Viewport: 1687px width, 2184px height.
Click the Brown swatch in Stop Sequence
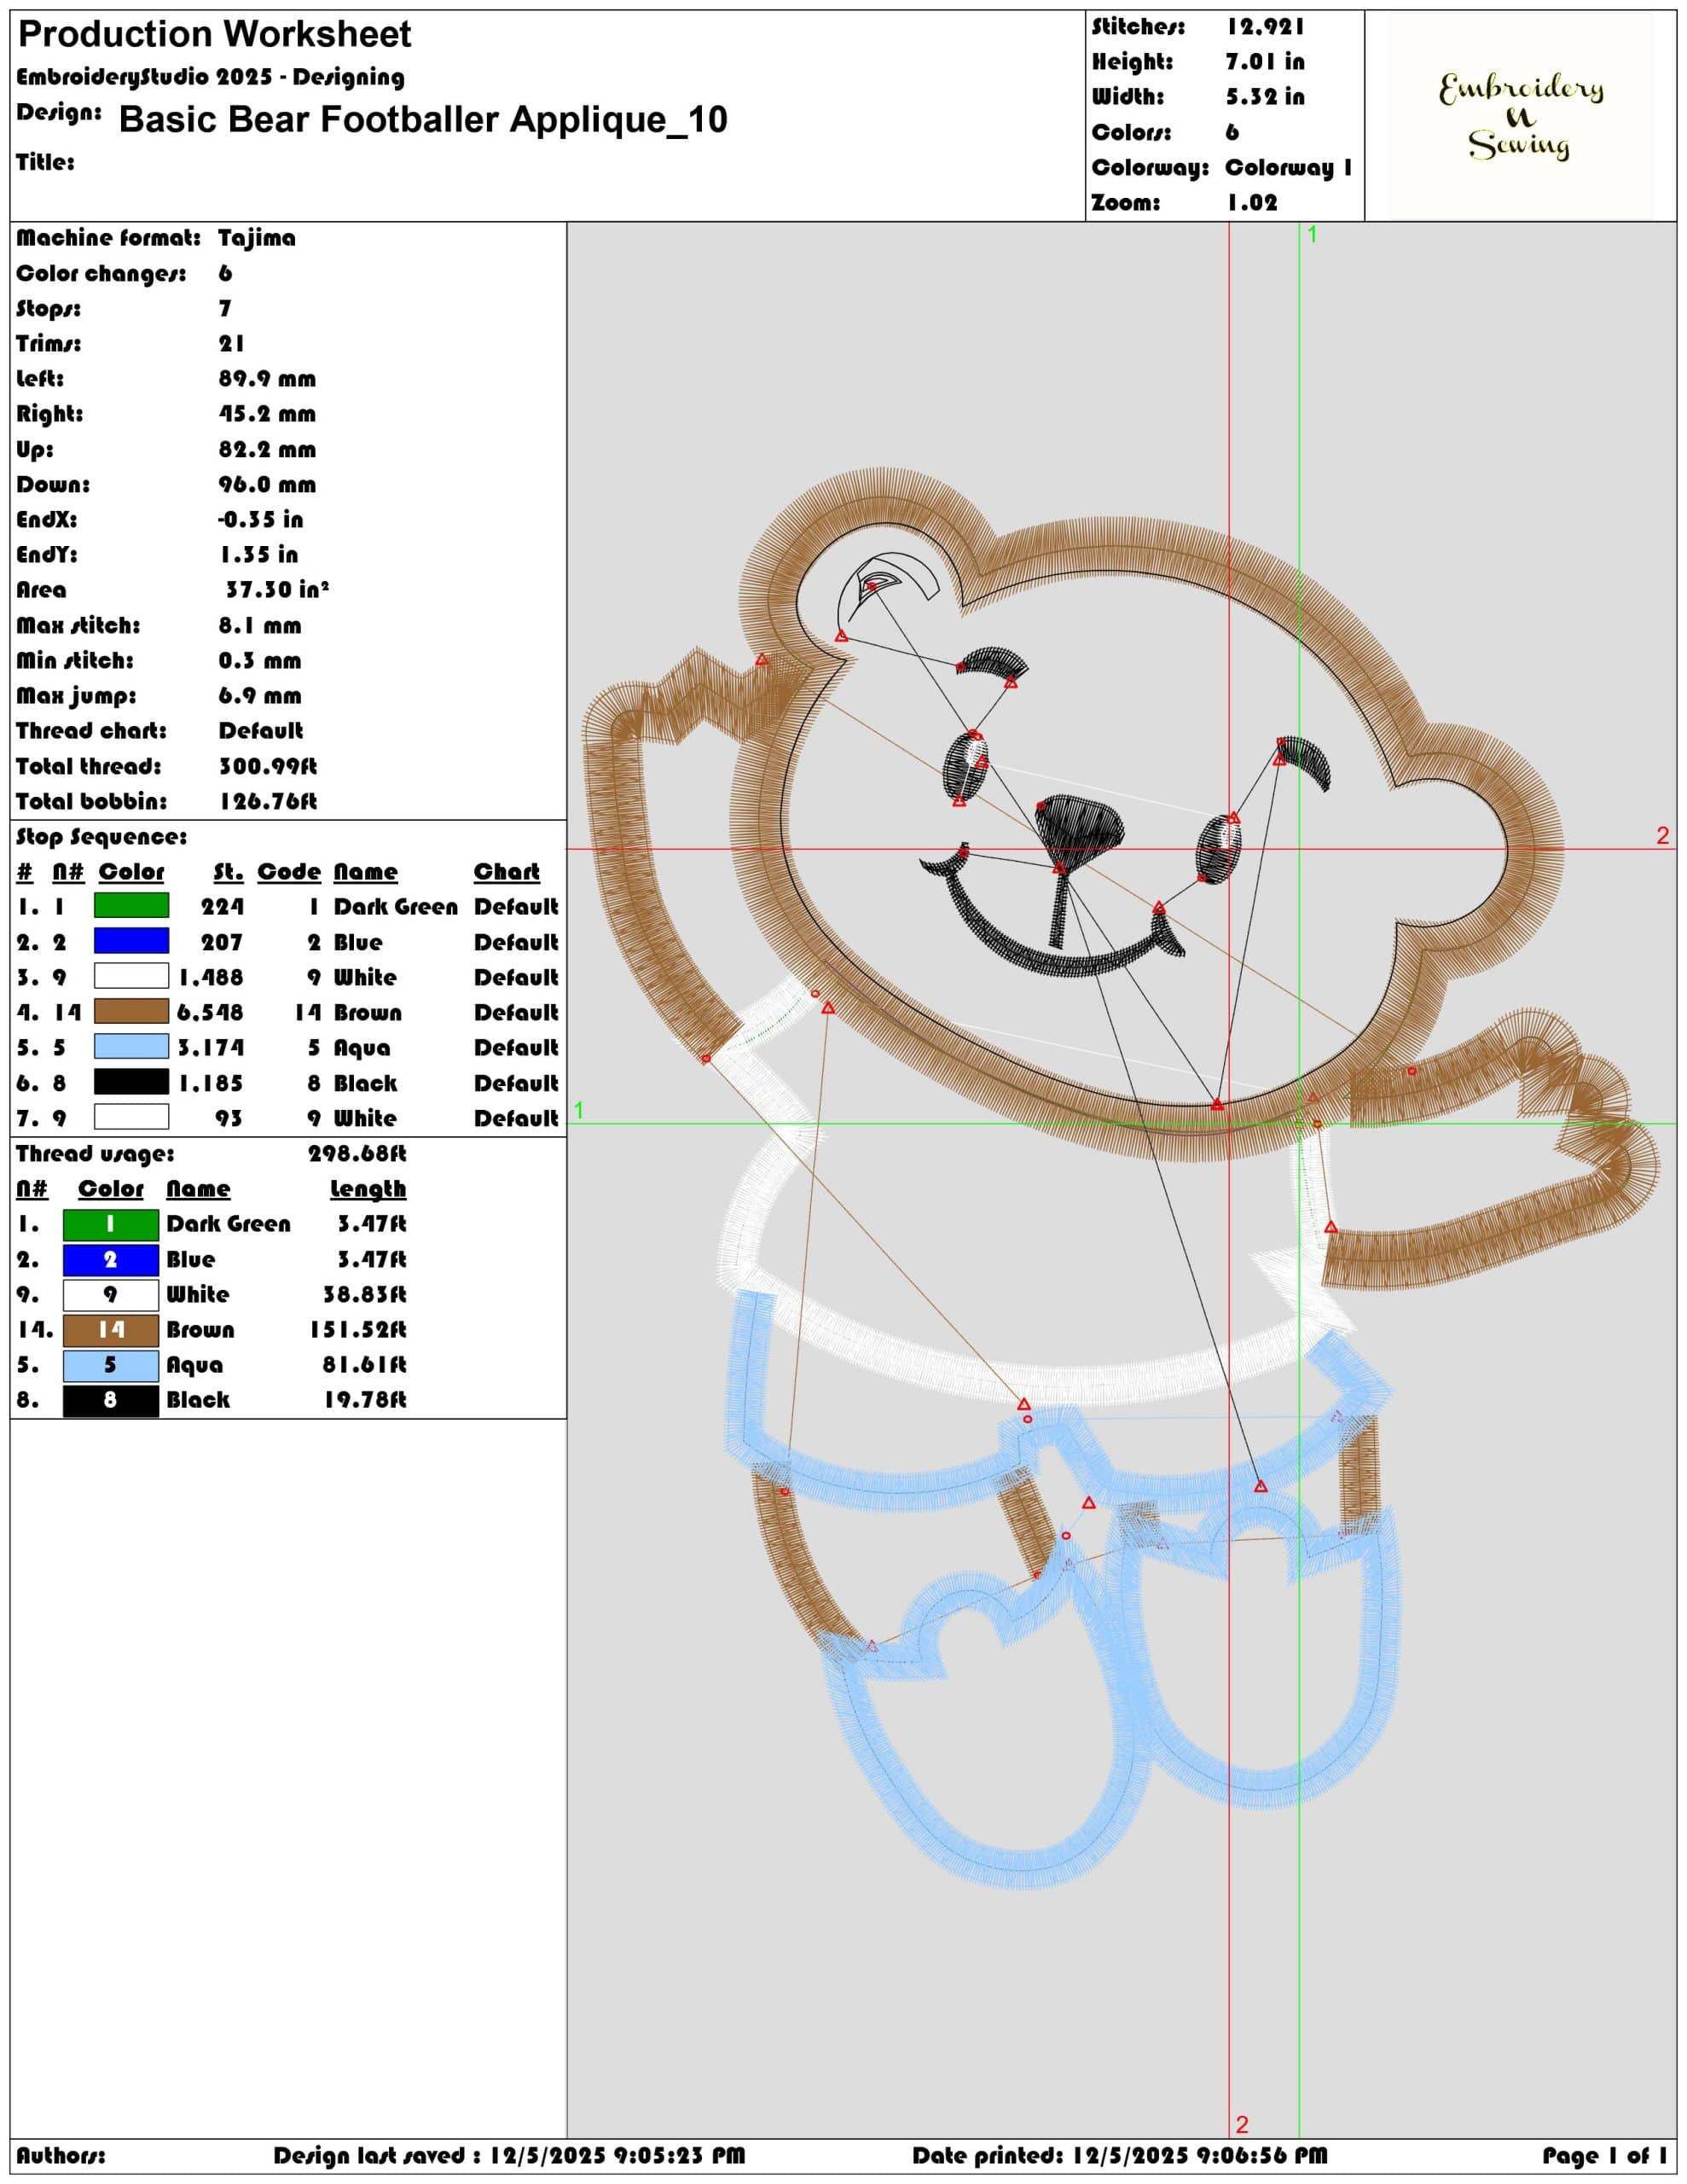[131, 1011]
